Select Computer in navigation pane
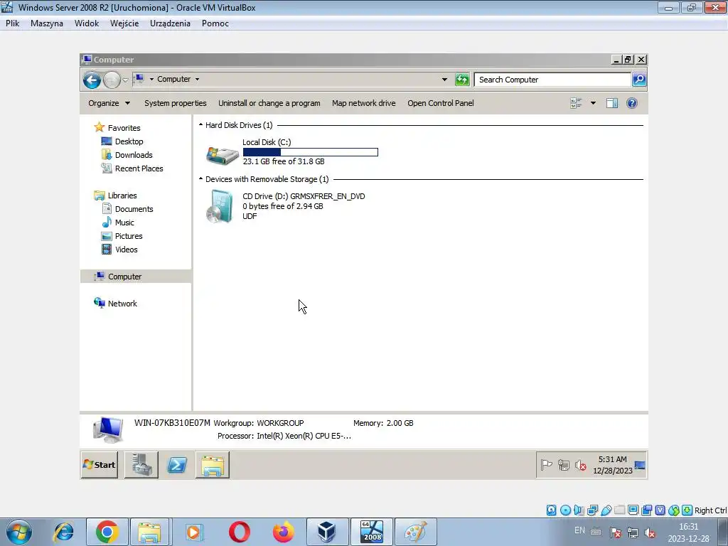 tap(136, 277)
